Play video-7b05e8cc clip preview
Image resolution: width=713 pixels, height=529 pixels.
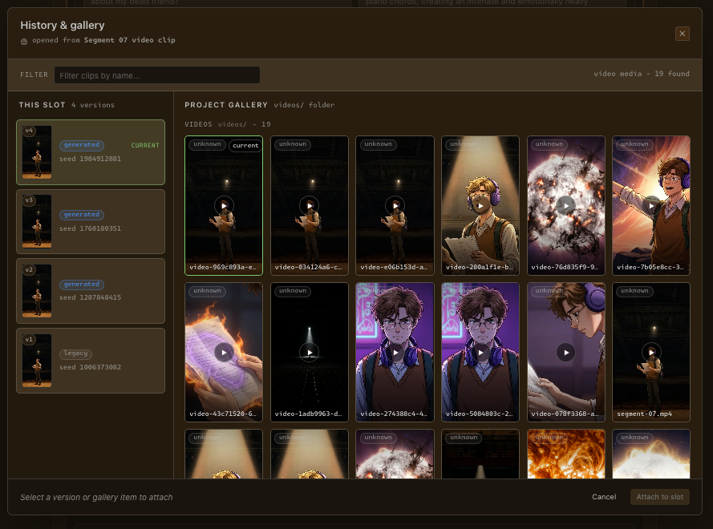pos(651,206)
